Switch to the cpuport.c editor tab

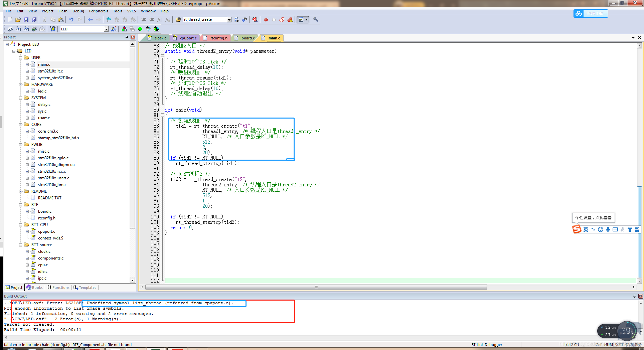point(185,38)
